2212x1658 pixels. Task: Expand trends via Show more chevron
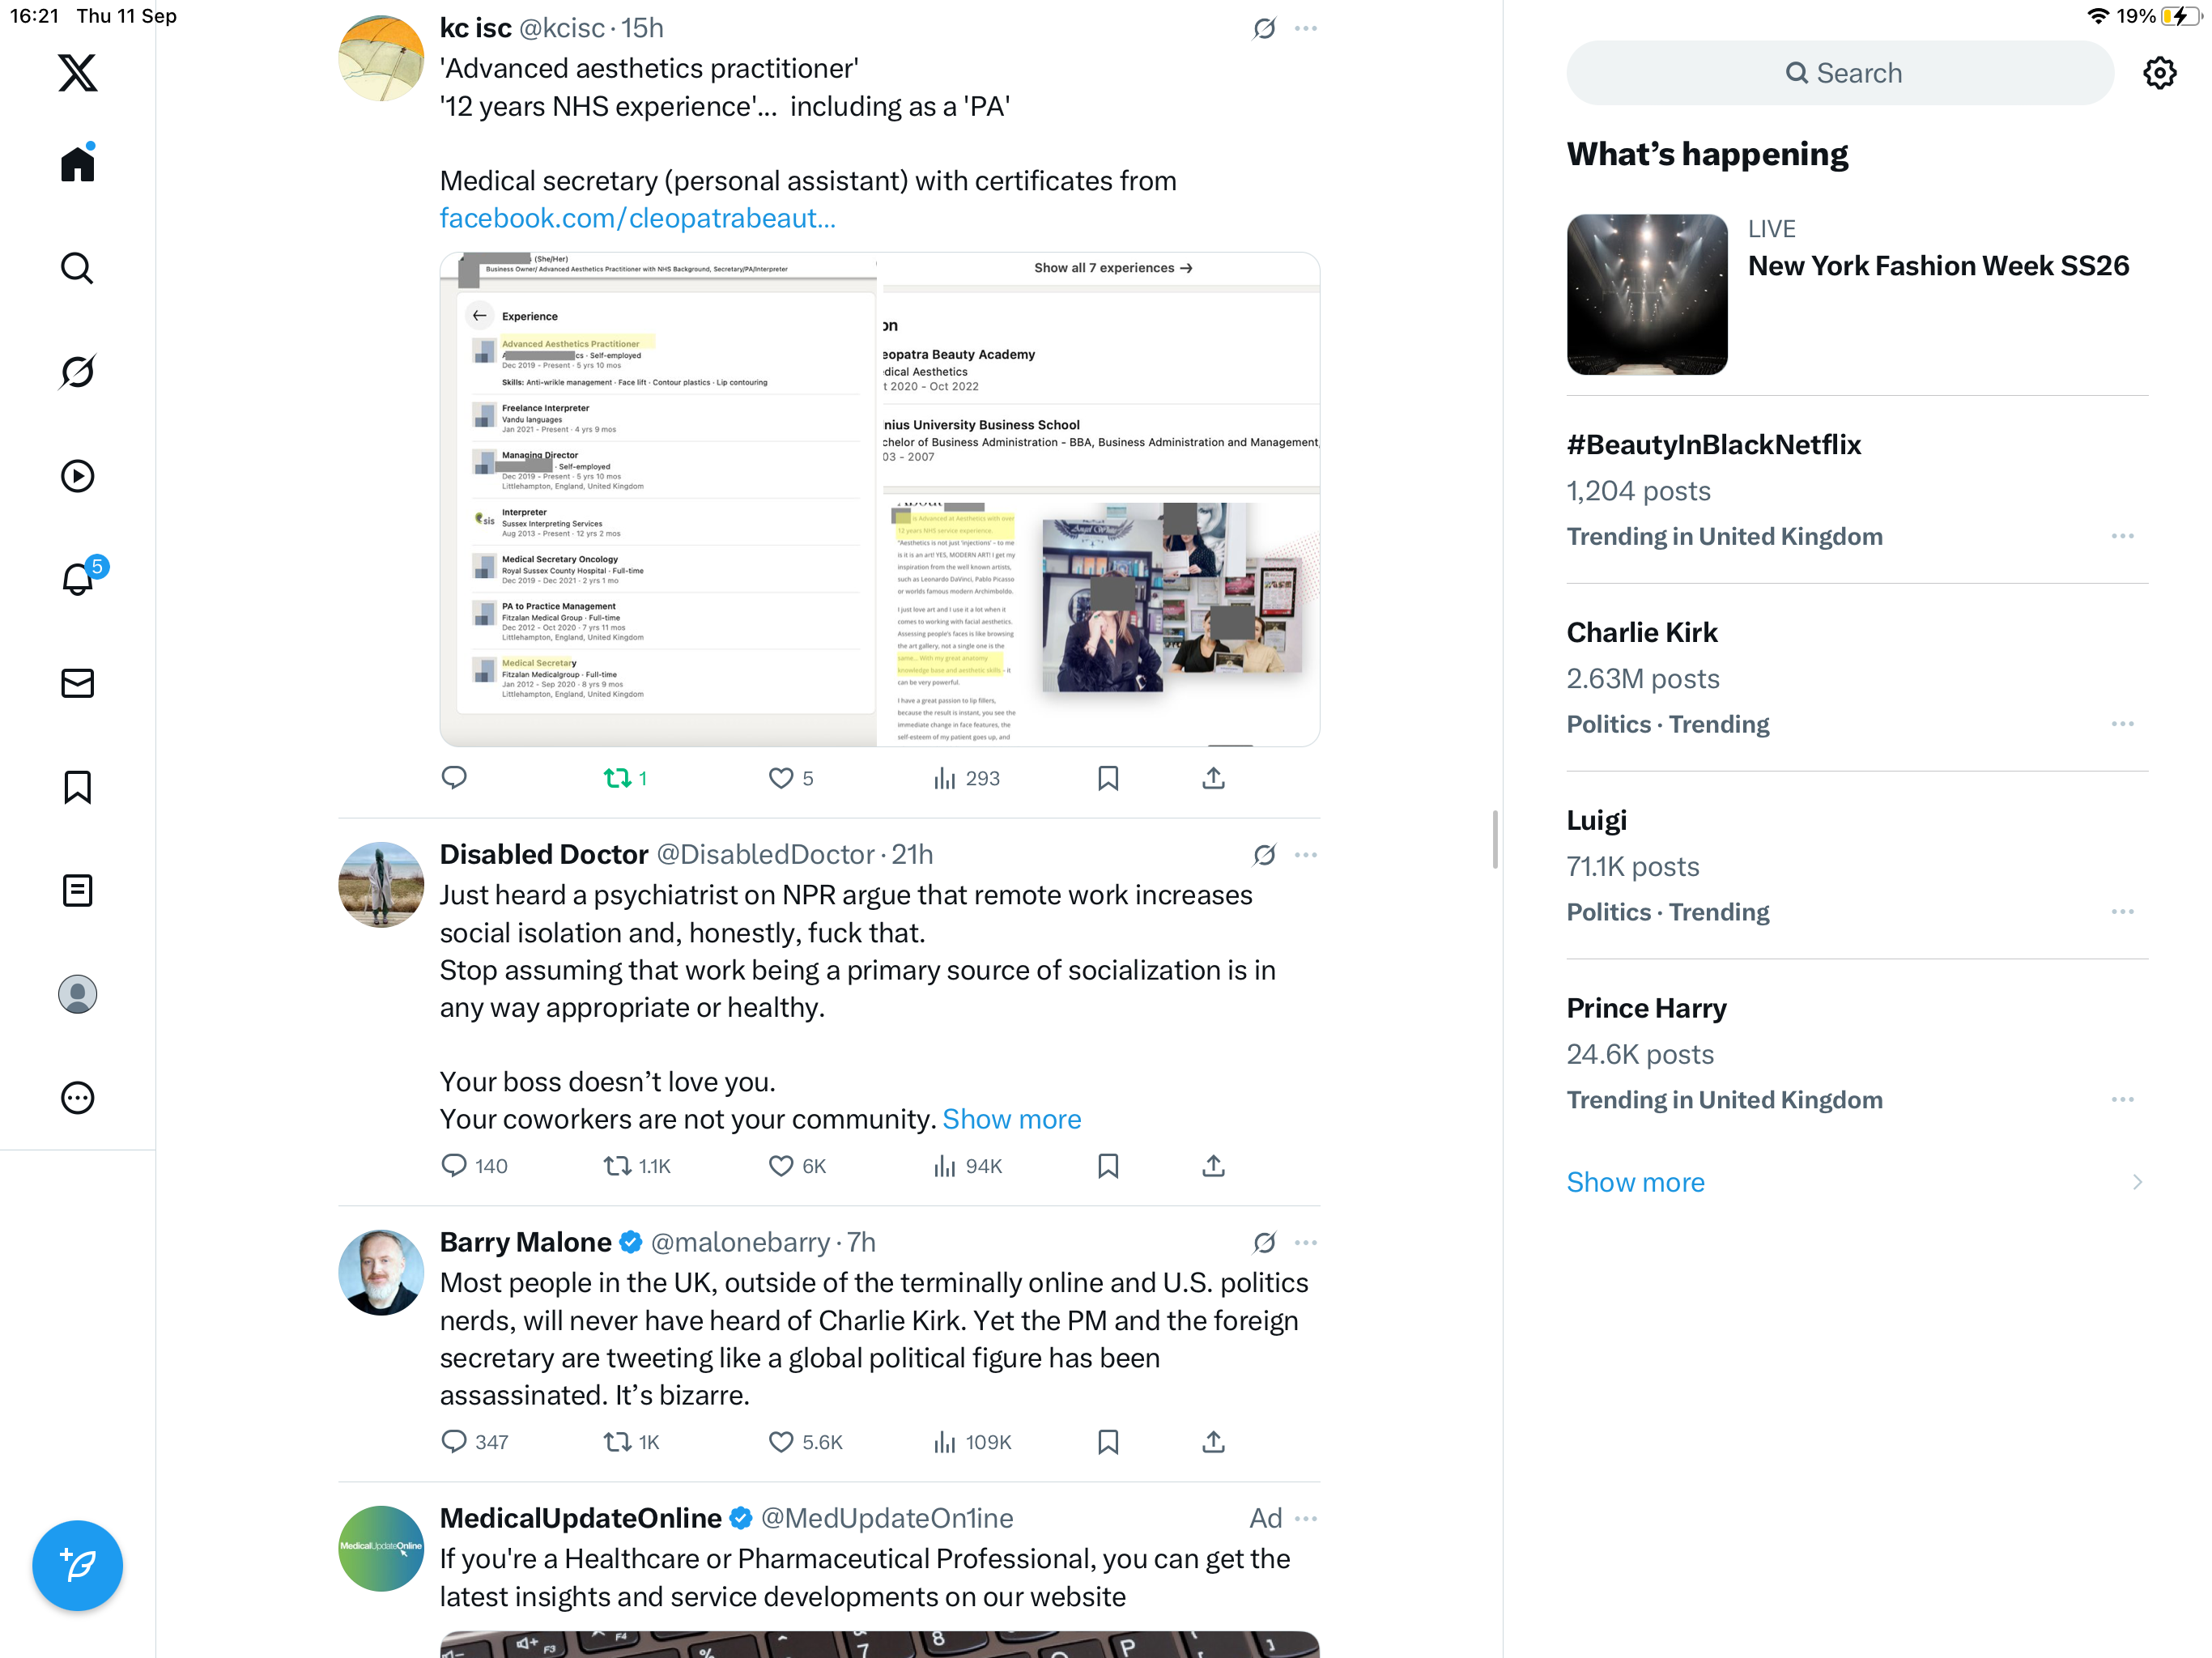pyautogui.click(x=2137, y=1182)
